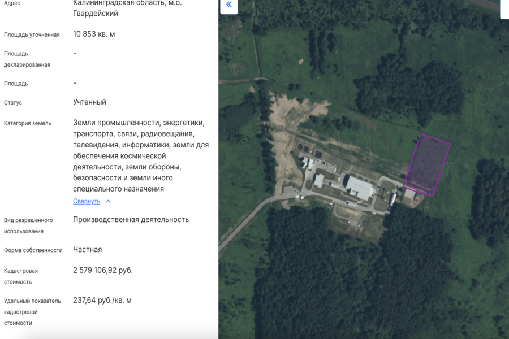Collapse the info sidebar with the double-chevron button

[x=228, y=5]
